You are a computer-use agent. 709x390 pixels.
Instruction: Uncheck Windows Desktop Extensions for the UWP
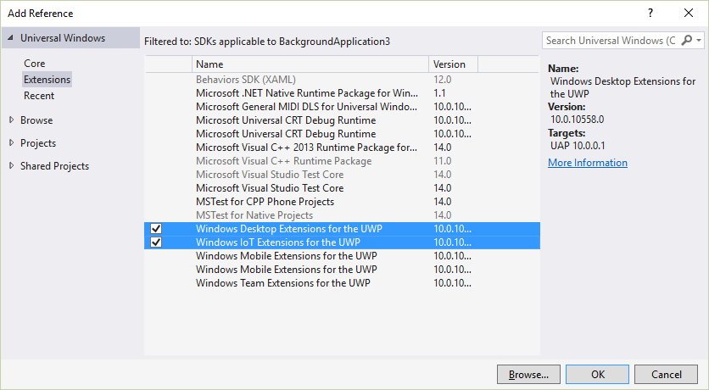tap(156, 229)
